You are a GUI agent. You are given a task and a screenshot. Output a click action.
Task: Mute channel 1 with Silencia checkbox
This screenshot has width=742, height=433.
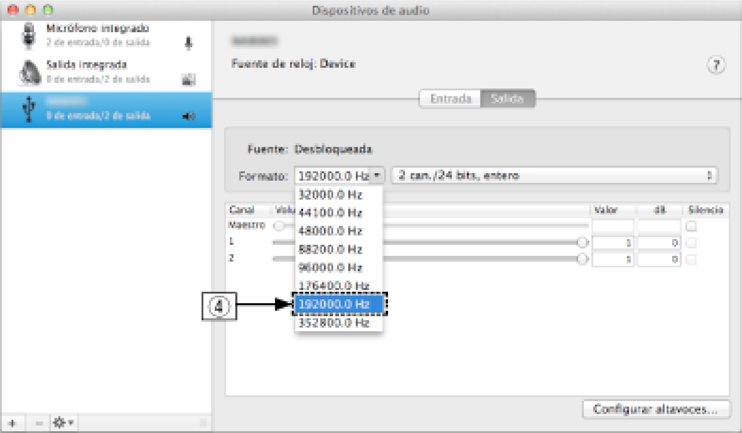(x=691, y=243)
